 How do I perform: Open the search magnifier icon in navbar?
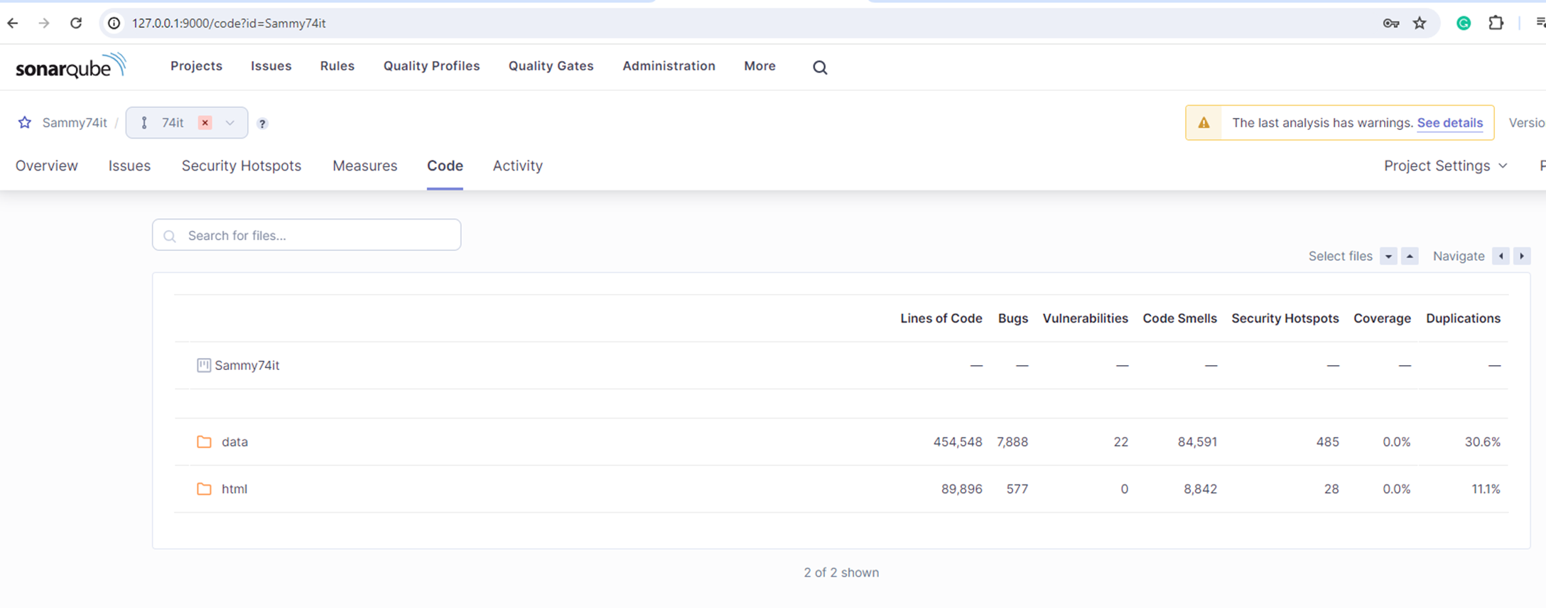tap(820, 67)
